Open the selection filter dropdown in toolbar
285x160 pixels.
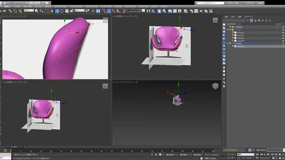(x=28, y=11)
